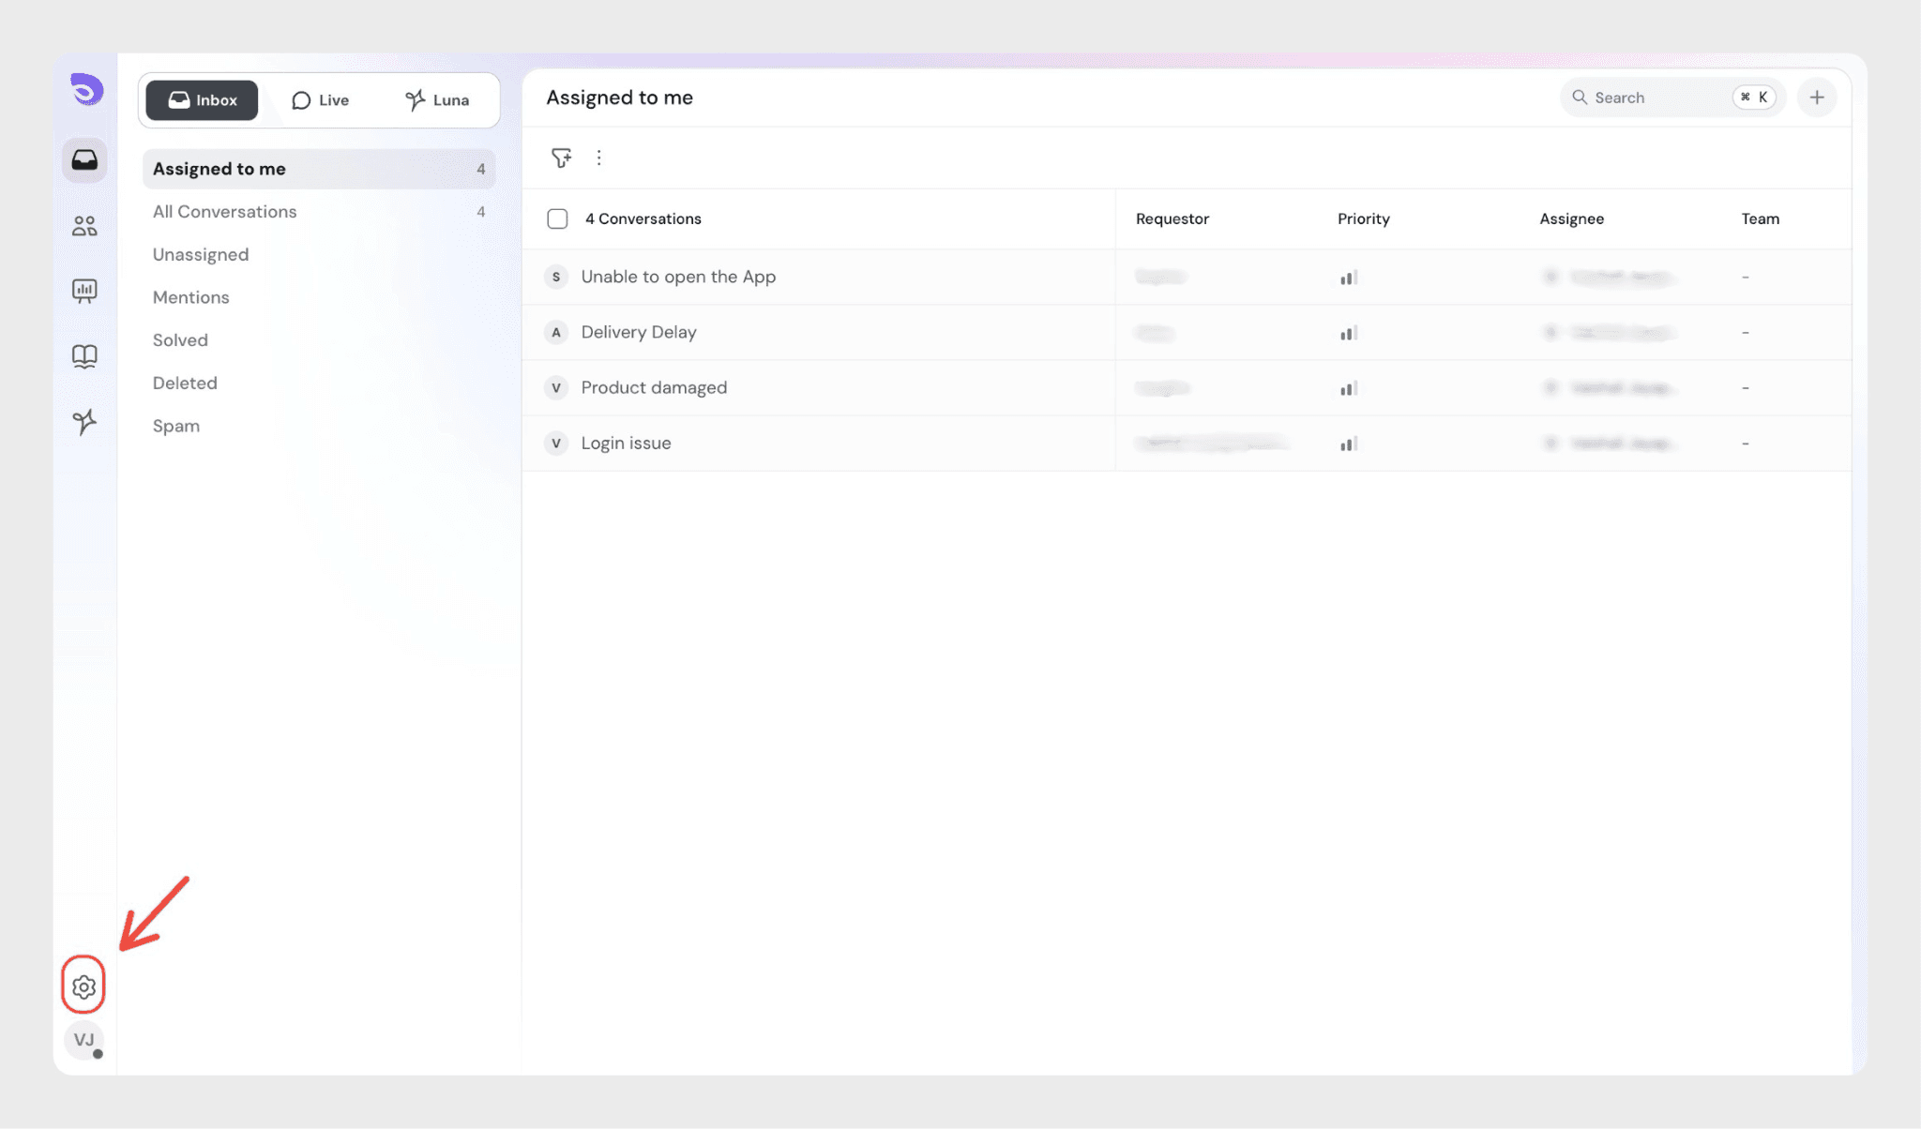The image size is (1921, 1129).
Task: Open the Delivery Delay conversation
Action: click(x=639, y=332)
